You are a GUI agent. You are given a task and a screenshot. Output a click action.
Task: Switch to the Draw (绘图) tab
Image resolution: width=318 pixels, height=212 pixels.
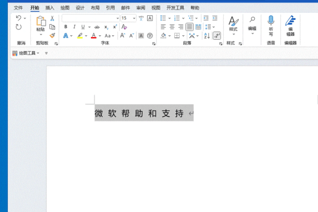[x=65, y=8]
